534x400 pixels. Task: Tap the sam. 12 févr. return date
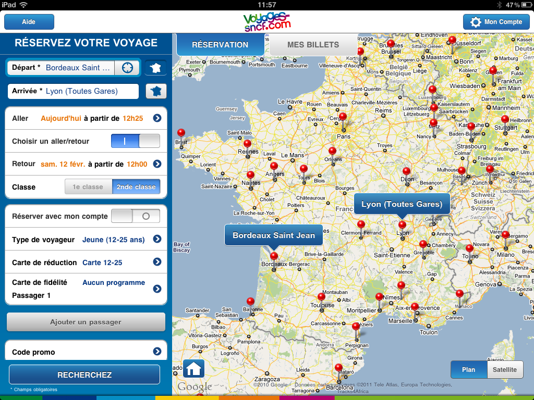[x=63, y=164]
